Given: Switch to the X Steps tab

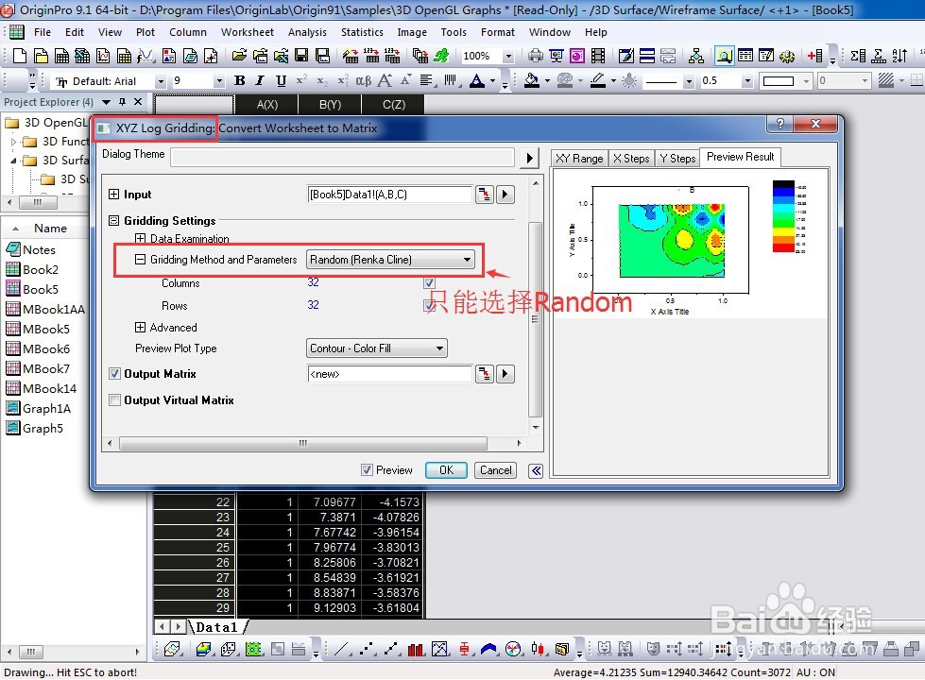Looking at the screenshot, I should 630,158.
